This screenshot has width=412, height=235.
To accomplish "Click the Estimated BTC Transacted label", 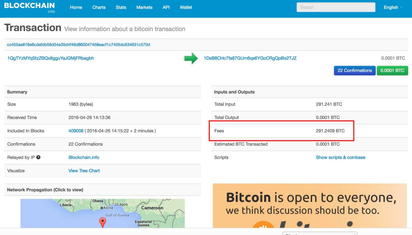I will pos(241,144).
